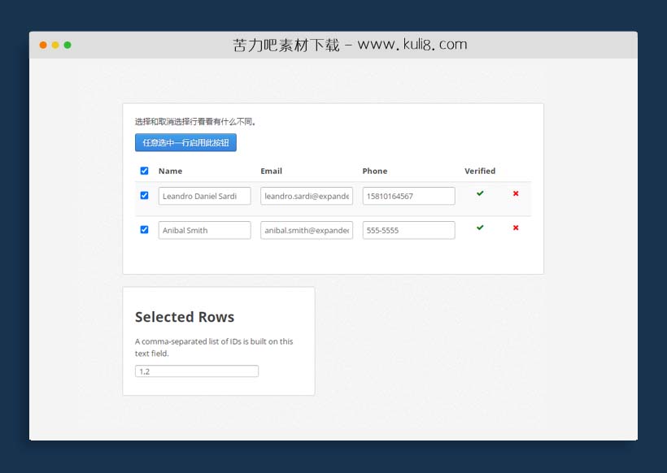This screenshot has height=473, width=667.
Task: Click the yellow traffic light circle
Action: (x=55, y=46)
